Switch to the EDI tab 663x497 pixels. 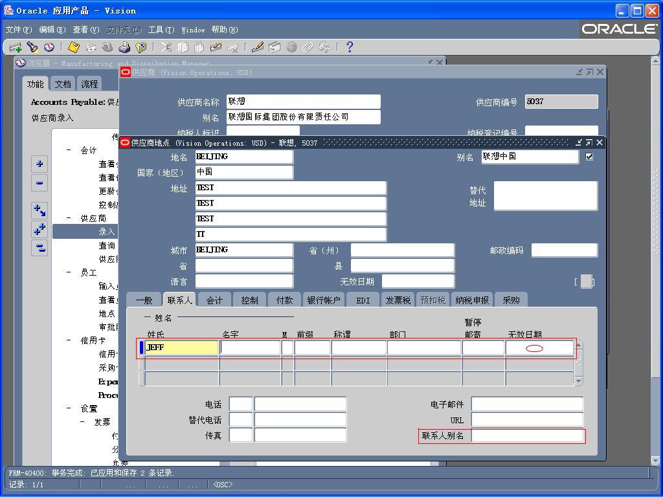pyautogui.click(x=363, y=300)
